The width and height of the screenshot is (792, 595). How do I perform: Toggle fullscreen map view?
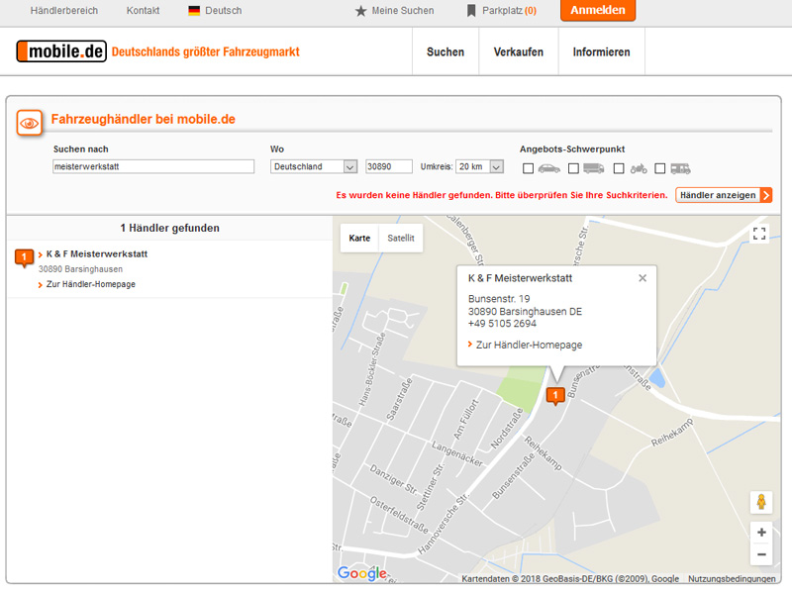click(759, 234)
